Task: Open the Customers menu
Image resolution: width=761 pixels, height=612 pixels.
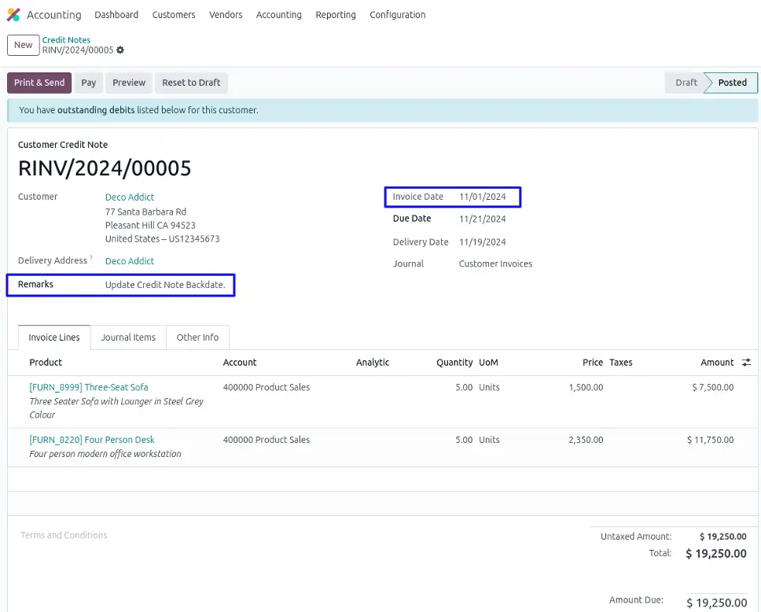Action: point(174,15)
